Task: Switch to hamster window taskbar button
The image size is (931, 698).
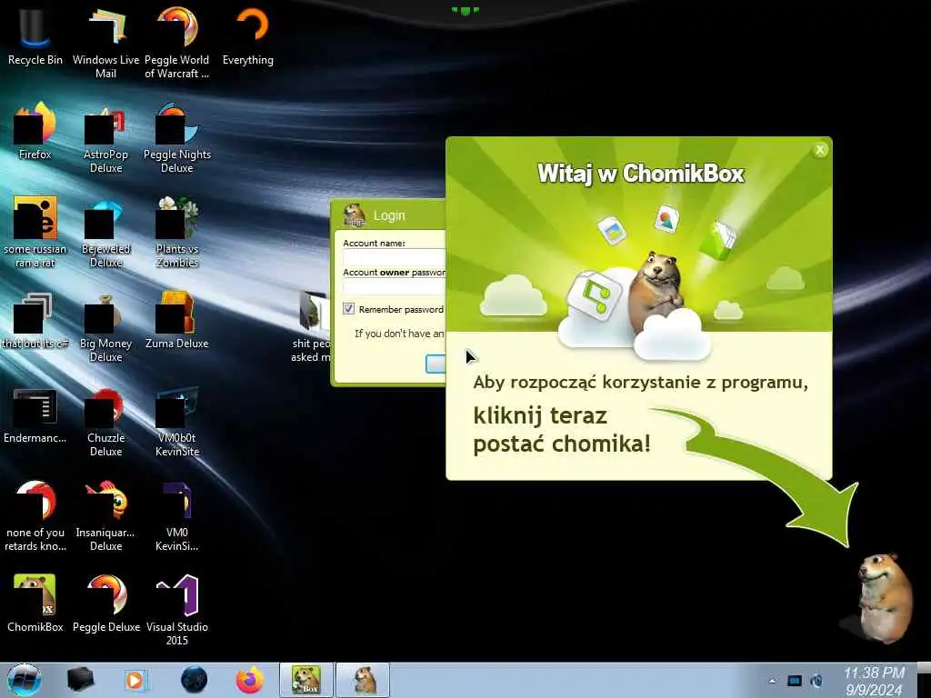Action: click(x=364, y=680)
